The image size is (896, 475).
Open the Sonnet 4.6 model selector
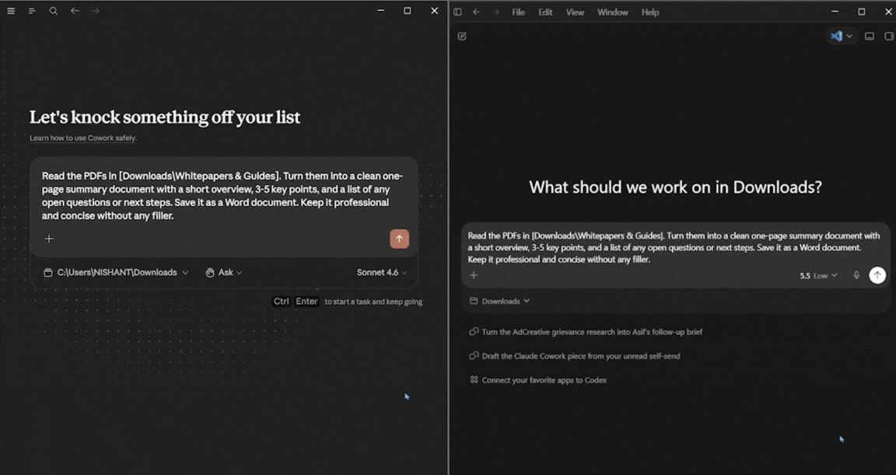click(382, 272)
